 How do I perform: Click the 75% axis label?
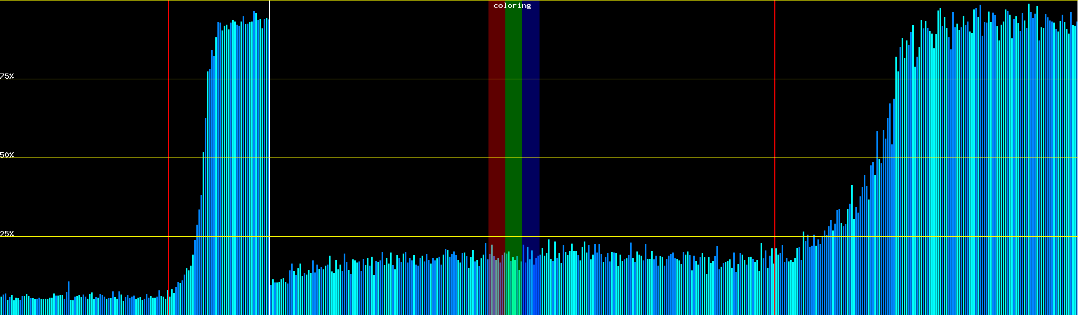point(7,76)
